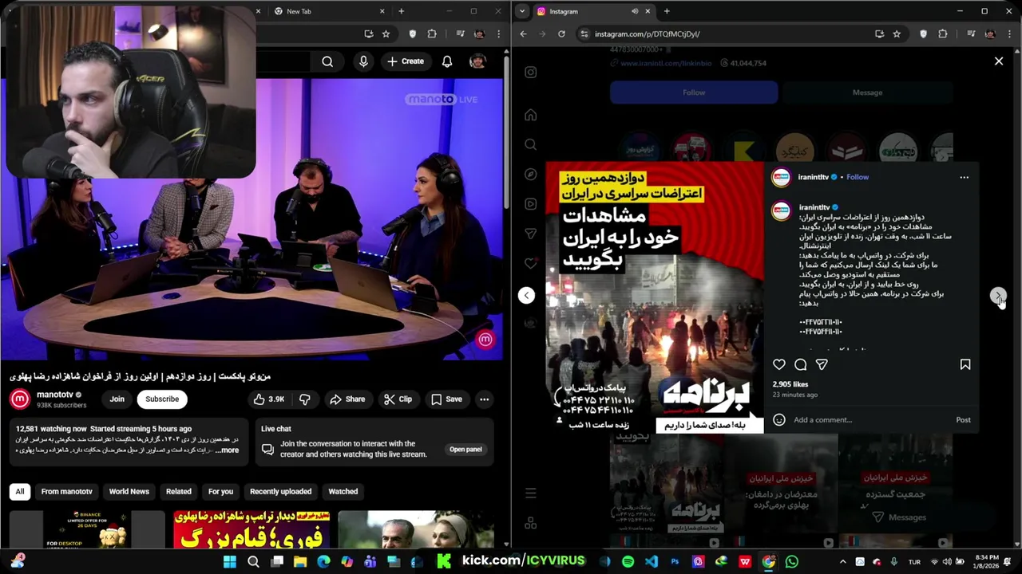The width and height of the screenshot is (1022, 574).
Task: Share the Instagram post via paper-plane icon
Action: pos(822,364)
